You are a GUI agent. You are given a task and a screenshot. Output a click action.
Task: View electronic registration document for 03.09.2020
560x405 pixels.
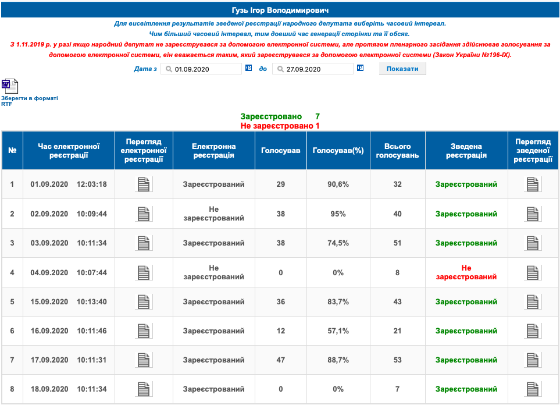tap(144, 243)
